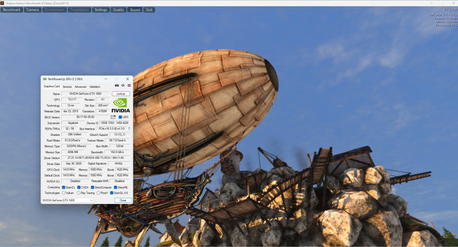Open the Validation tab

[x=94, y=87]
